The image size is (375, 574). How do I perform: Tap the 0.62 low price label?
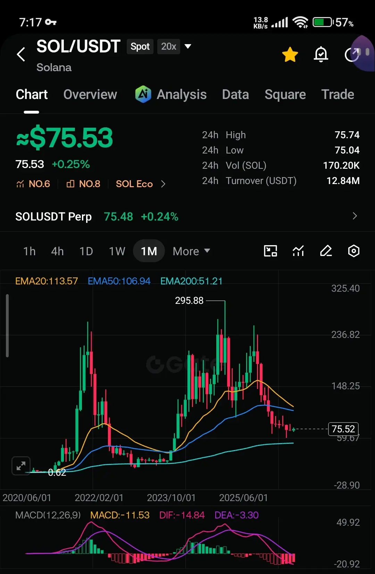click(x=57, y=473)
